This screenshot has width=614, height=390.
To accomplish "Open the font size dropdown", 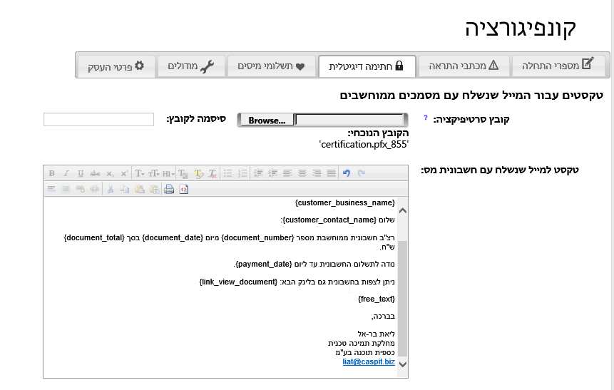I will (154, 173).
